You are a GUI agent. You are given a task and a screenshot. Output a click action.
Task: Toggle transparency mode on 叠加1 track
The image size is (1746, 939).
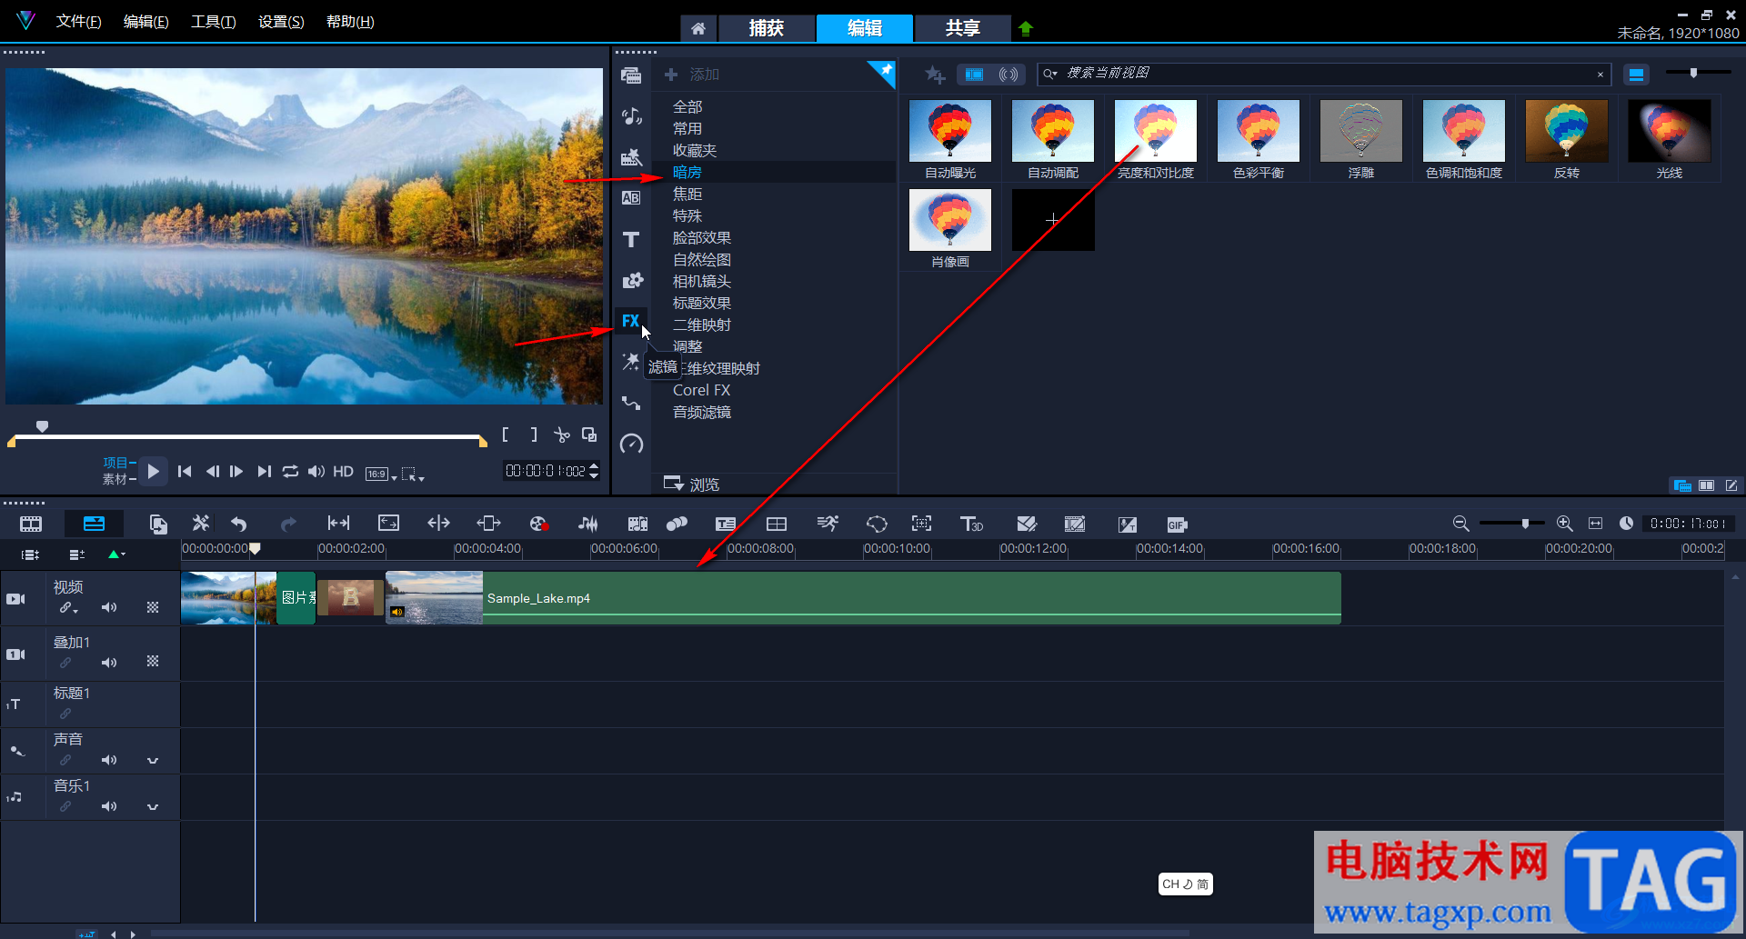click(153, 662)
